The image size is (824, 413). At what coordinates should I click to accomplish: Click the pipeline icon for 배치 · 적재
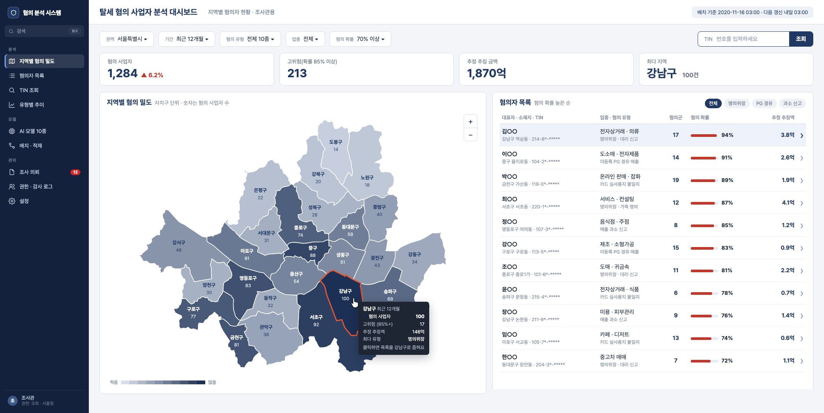tap(12, 146)
